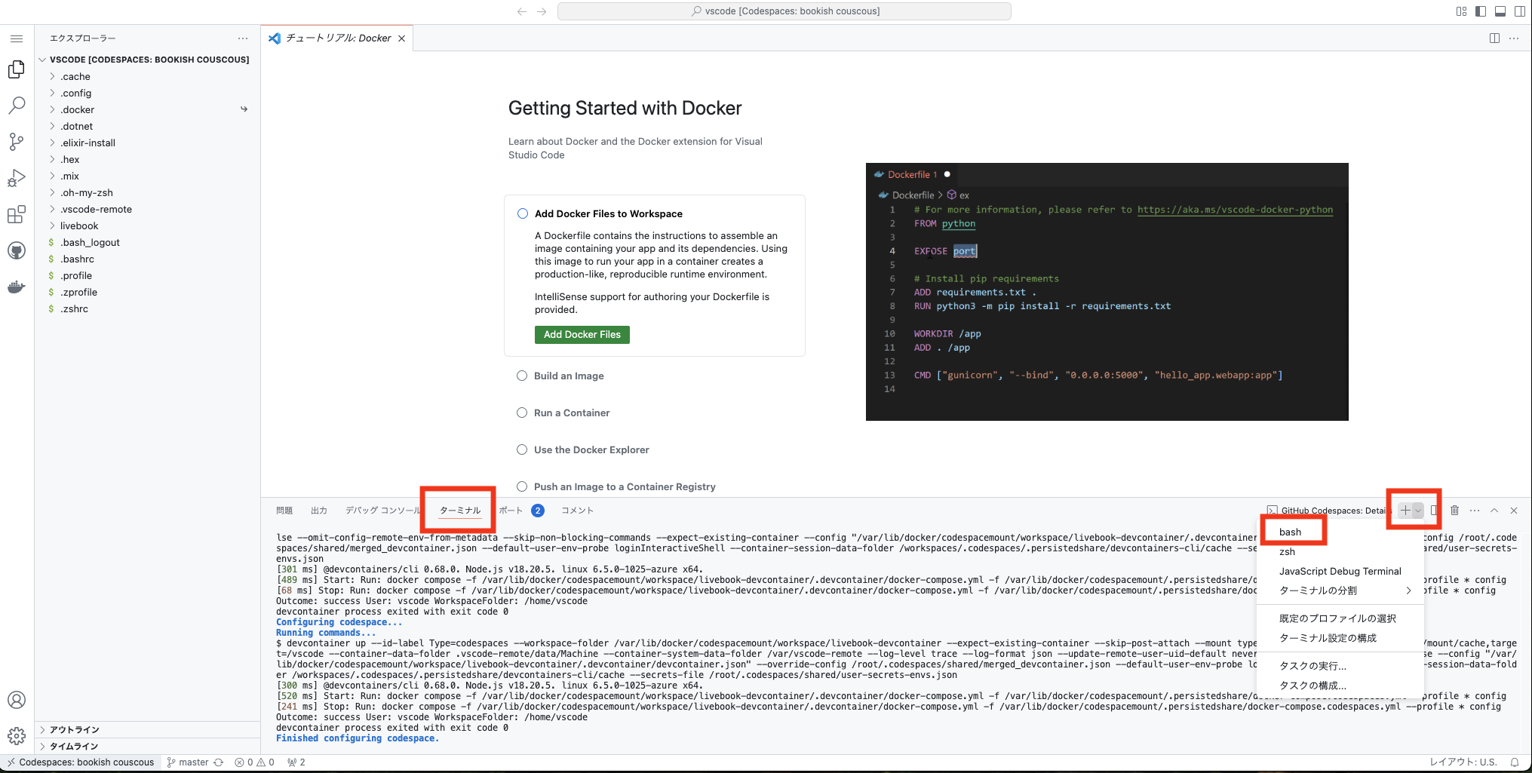This screenshot has height=773, width=1532.
Task: Collapse the VSCODE workspace root section
Action: tap(147, 60)
